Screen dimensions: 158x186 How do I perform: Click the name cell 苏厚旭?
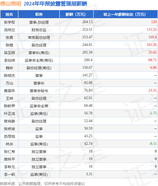[9, 136]
